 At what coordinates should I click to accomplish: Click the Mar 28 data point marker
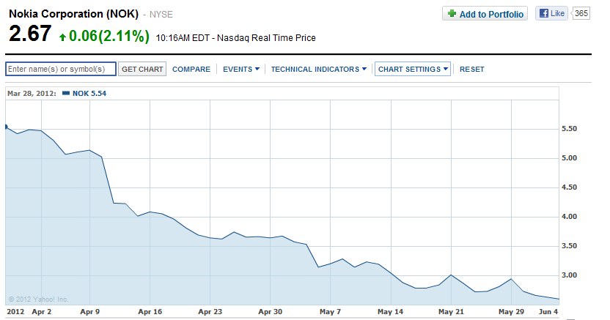point(6,127)
